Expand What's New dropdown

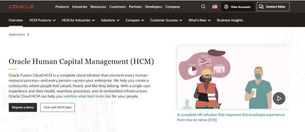point(200,20)
